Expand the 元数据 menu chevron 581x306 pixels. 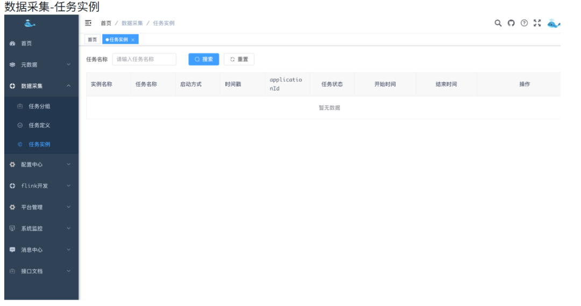pyautogui.click(x=68, y=64)
